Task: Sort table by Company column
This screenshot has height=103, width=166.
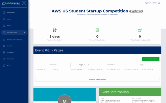Action: click(40, 70)
